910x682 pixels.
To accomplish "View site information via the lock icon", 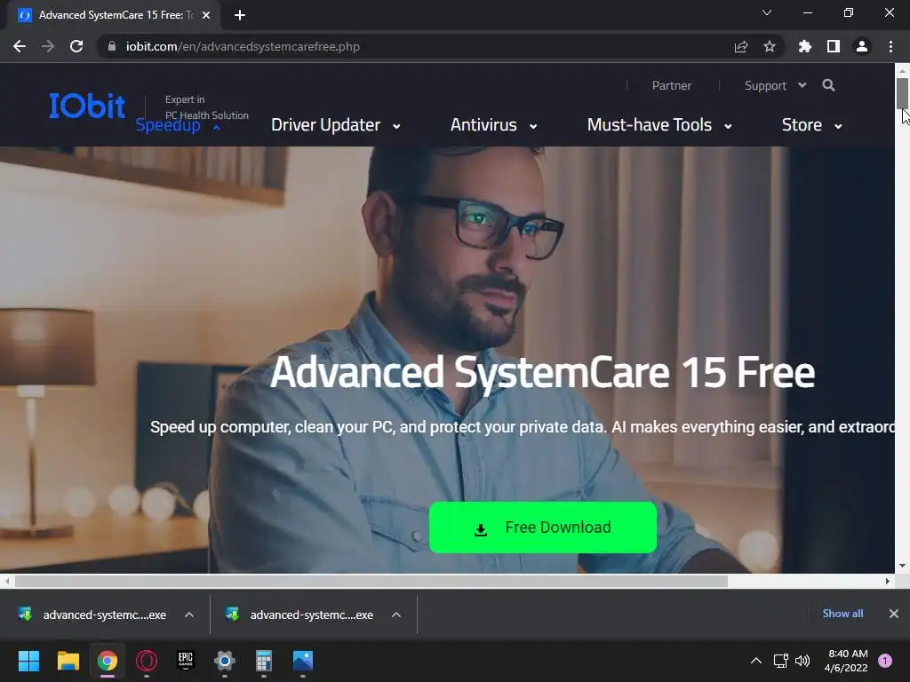I will click(112, 46).
